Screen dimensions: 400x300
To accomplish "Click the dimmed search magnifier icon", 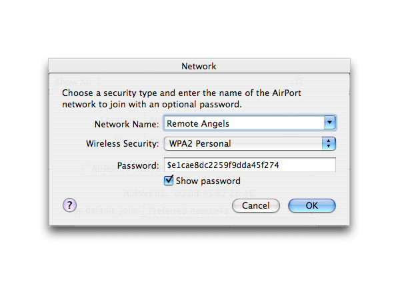I will (299, 82).
